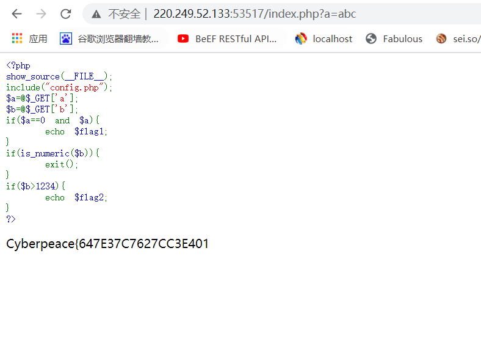Click the Cyberpeace flag output text
The height and width of the screenshot is (358, 481).
(107, 244)
